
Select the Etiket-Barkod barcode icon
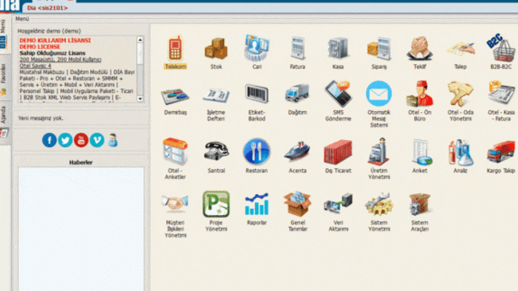(256, 95)
